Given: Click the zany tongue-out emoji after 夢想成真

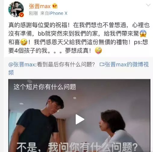Looking at the screenshot, I should 98,51.
